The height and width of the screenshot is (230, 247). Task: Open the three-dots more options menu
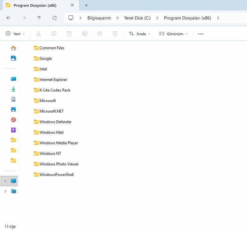[x=201, y=34]
